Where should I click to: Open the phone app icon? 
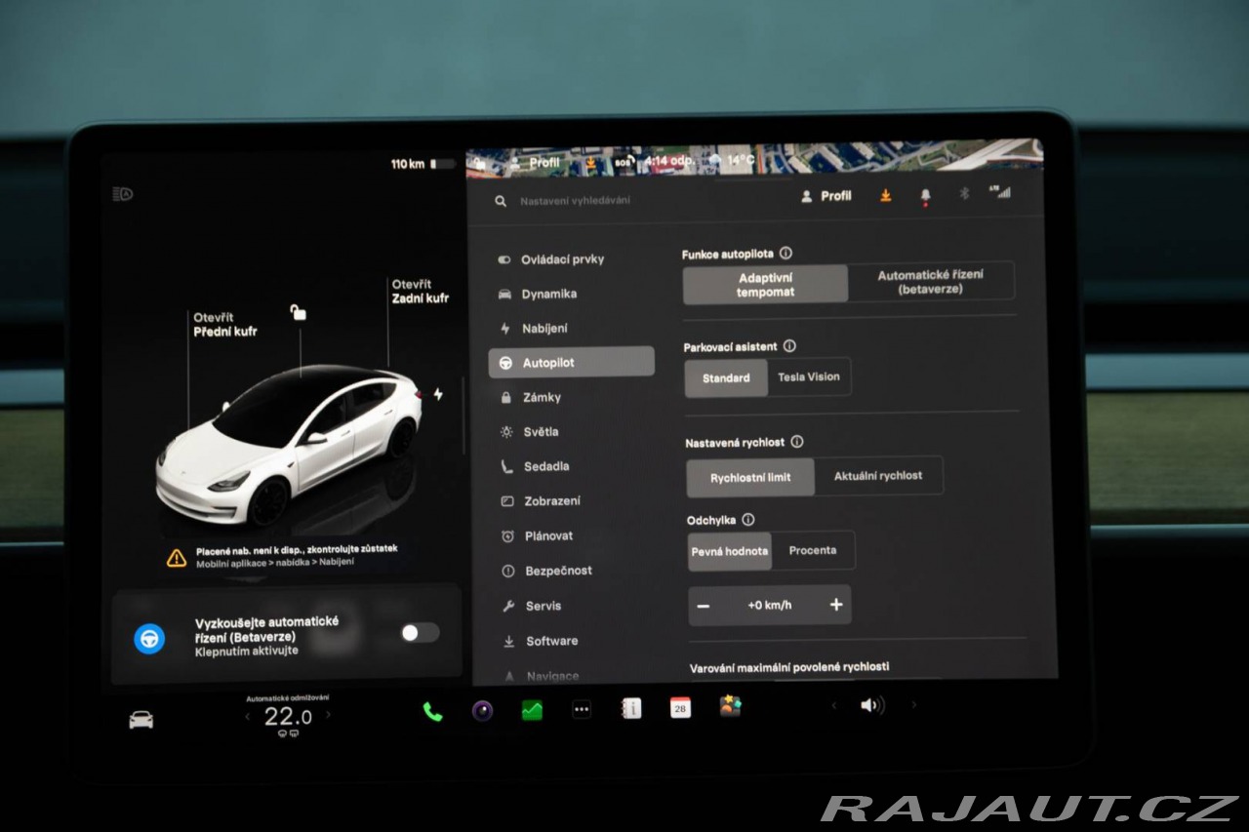[x=432, y=712]
